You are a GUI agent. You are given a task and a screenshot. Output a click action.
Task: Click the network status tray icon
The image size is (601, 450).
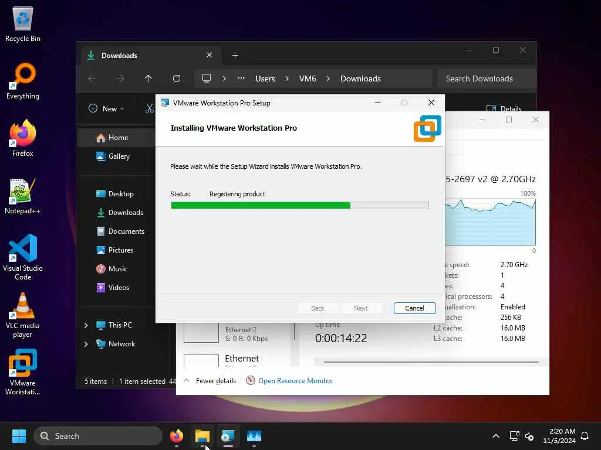click(x=514, y=436)
